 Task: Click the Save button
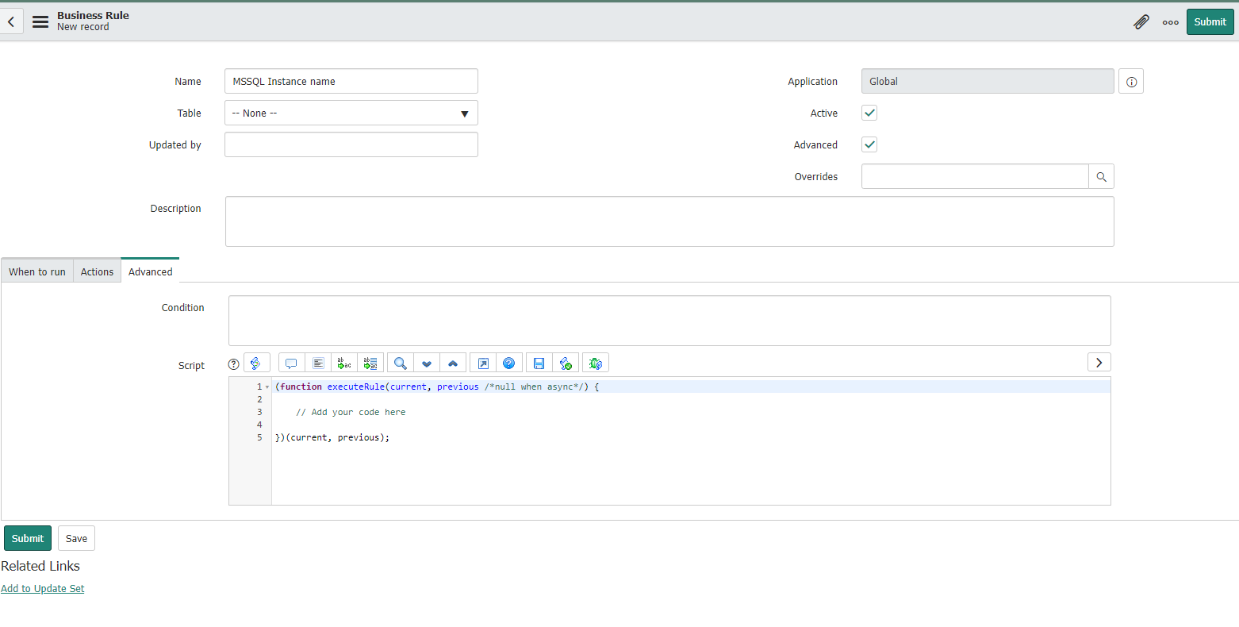click(x=76, y=538)
